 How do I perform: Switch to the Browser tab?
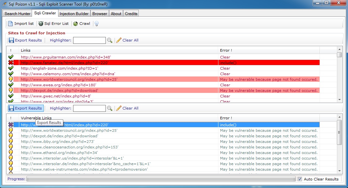[100, 13]
